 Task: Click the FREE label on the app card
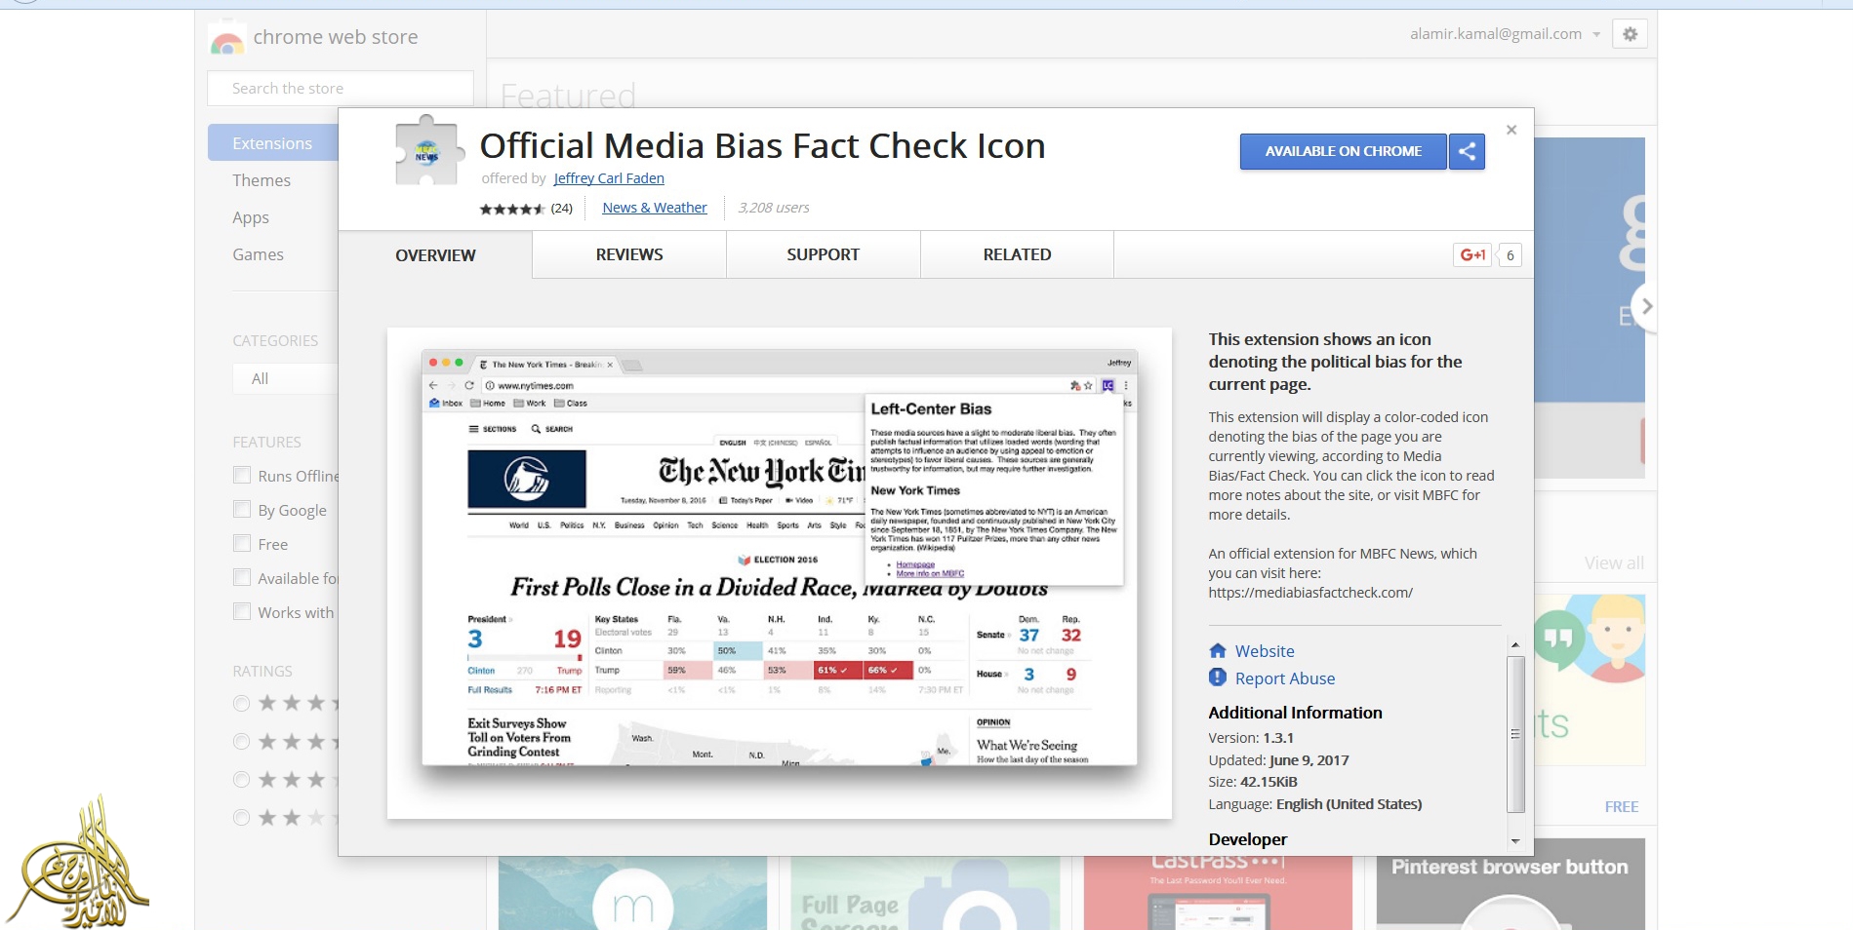[x=1622, y=807]
